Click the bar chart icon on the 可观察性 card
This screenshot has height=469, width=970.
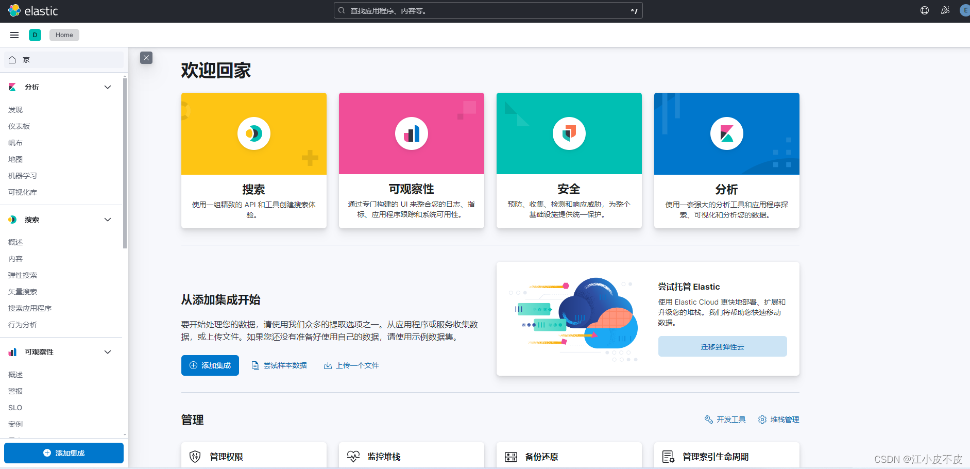[x=411, y=133]
